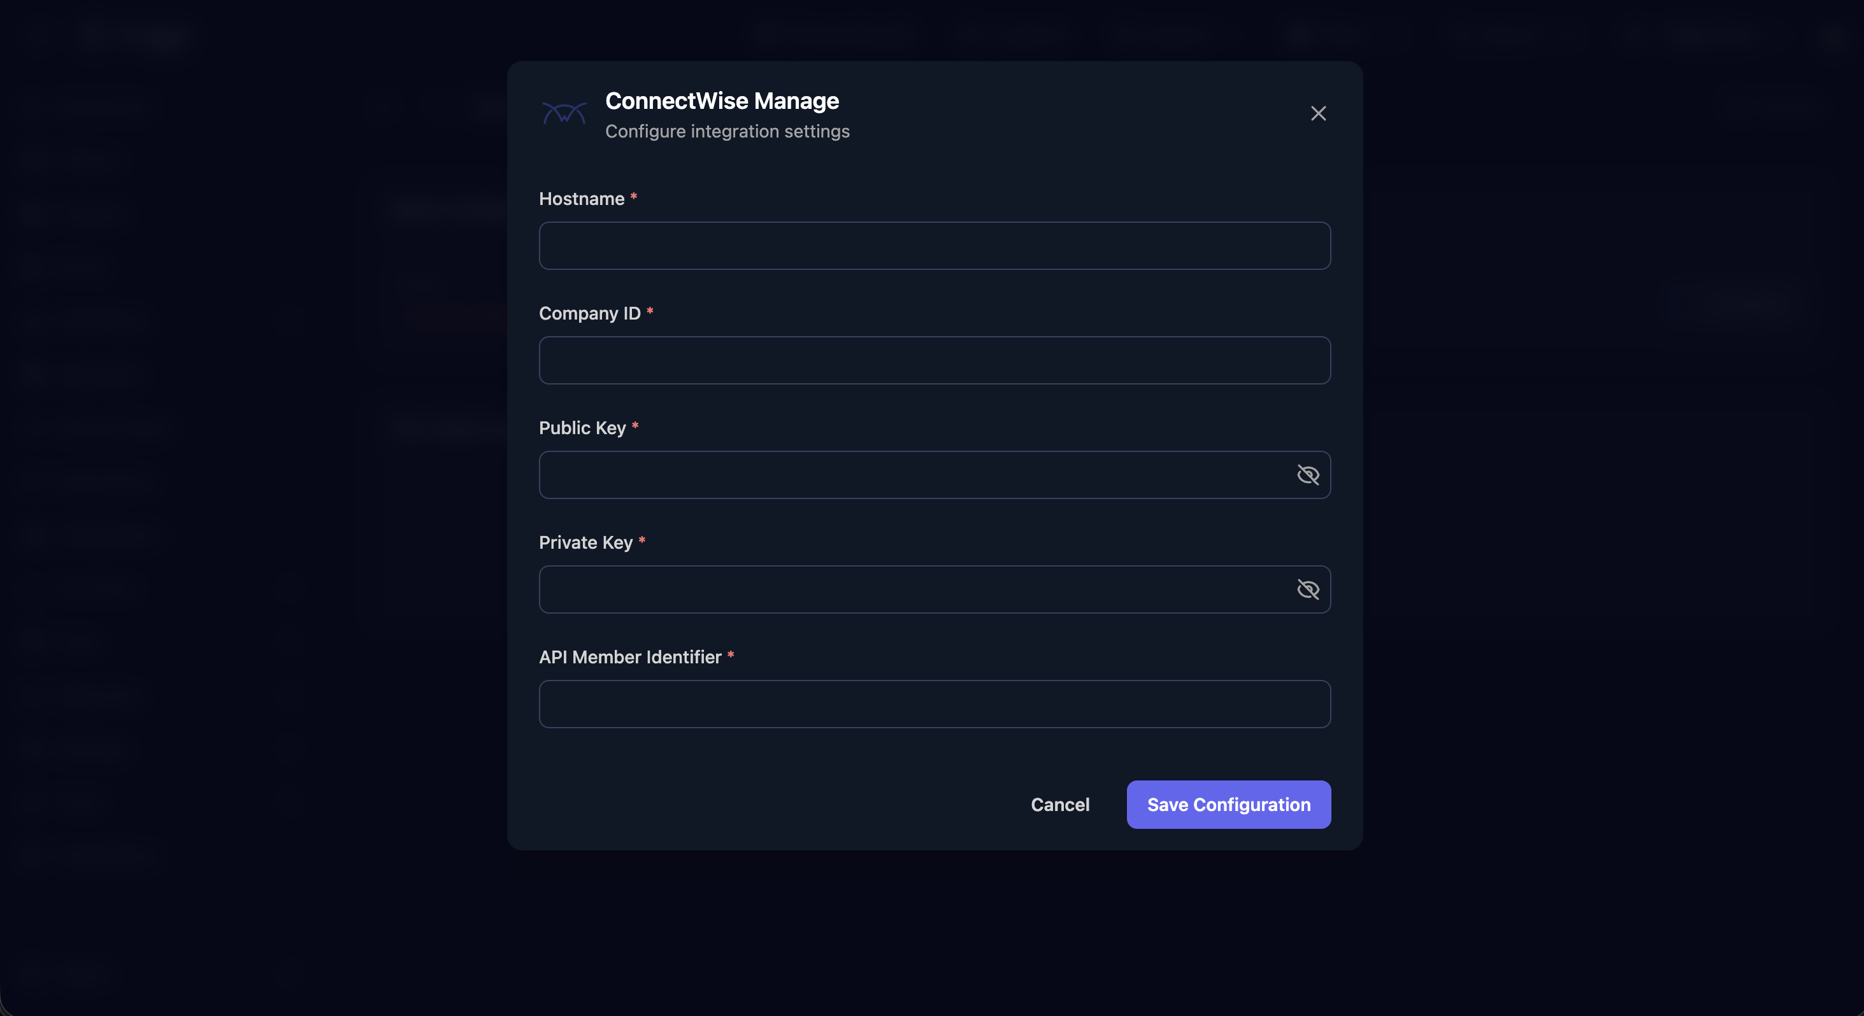Click the Company ID label
Screen dimensions: 1864x1016
[590, 313]
